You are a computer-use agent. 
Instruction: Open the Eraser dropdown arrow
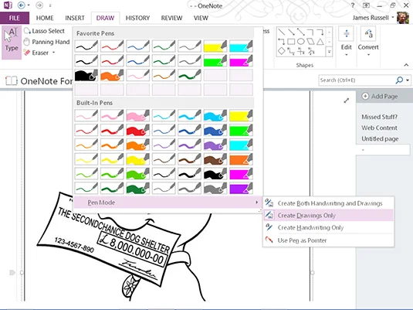(x=53, y=53)
